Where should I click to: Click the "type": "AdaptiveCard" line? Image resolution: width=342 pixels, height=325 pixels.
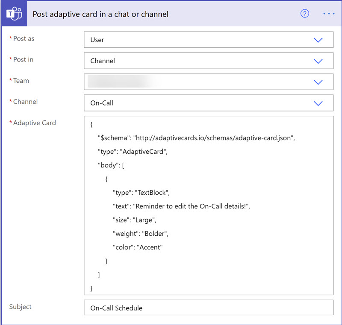tap(133, 152)
